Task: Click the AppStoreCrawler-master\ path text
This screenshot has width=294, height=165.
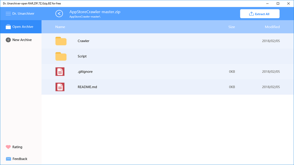Action: click(x=85, y=17)
